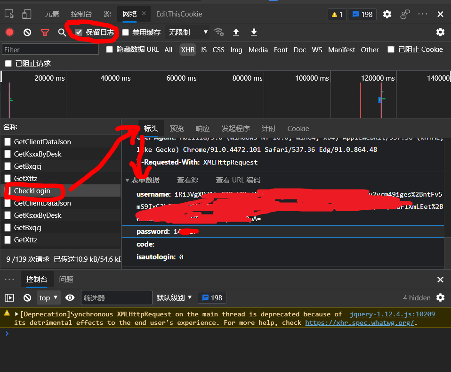Open the 预览 preview tab

tap(177, 129)
